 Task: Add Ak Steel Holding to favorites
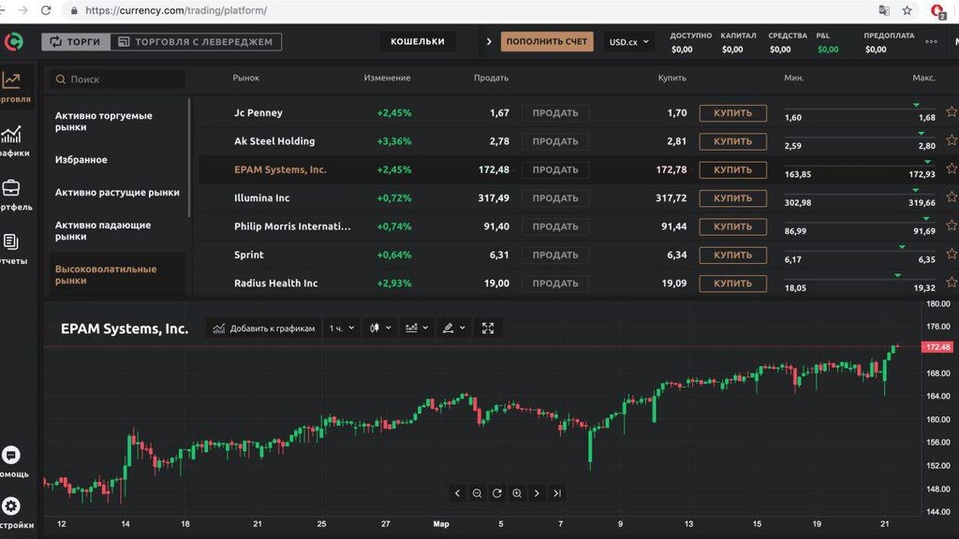pos(952,140)
